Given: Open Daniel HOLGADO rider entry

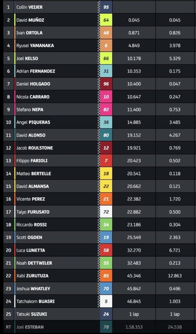Looking at the screenshot, I should point(33,84).
